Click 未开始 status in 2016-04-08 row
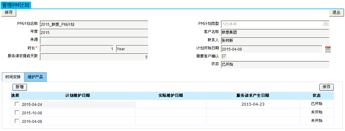345x131 pixels. (x=316, y=120)
